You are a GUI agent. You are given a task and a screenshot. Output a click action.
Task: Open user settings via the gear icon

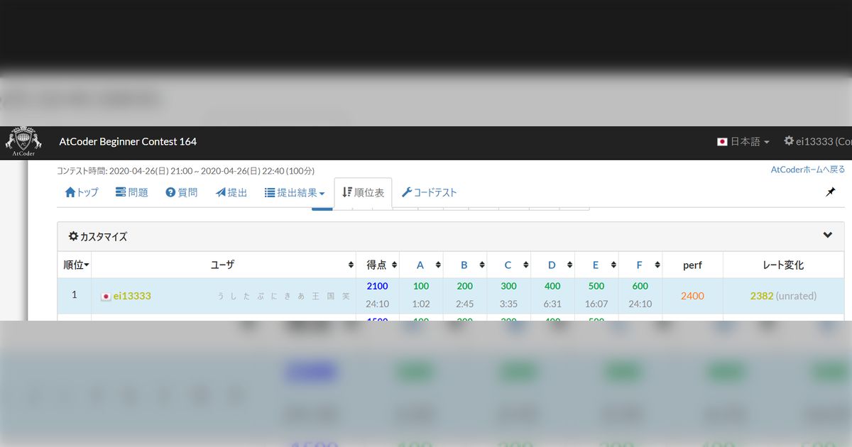pos(789,140)
